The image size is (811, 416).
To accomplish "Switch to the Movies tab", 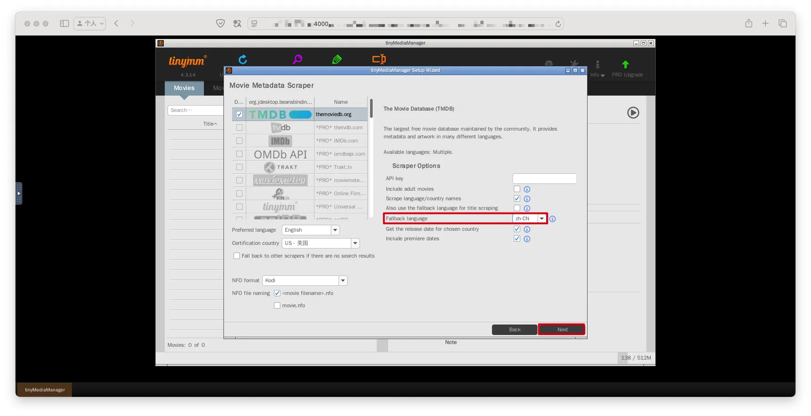I will (x=184, y=88).
